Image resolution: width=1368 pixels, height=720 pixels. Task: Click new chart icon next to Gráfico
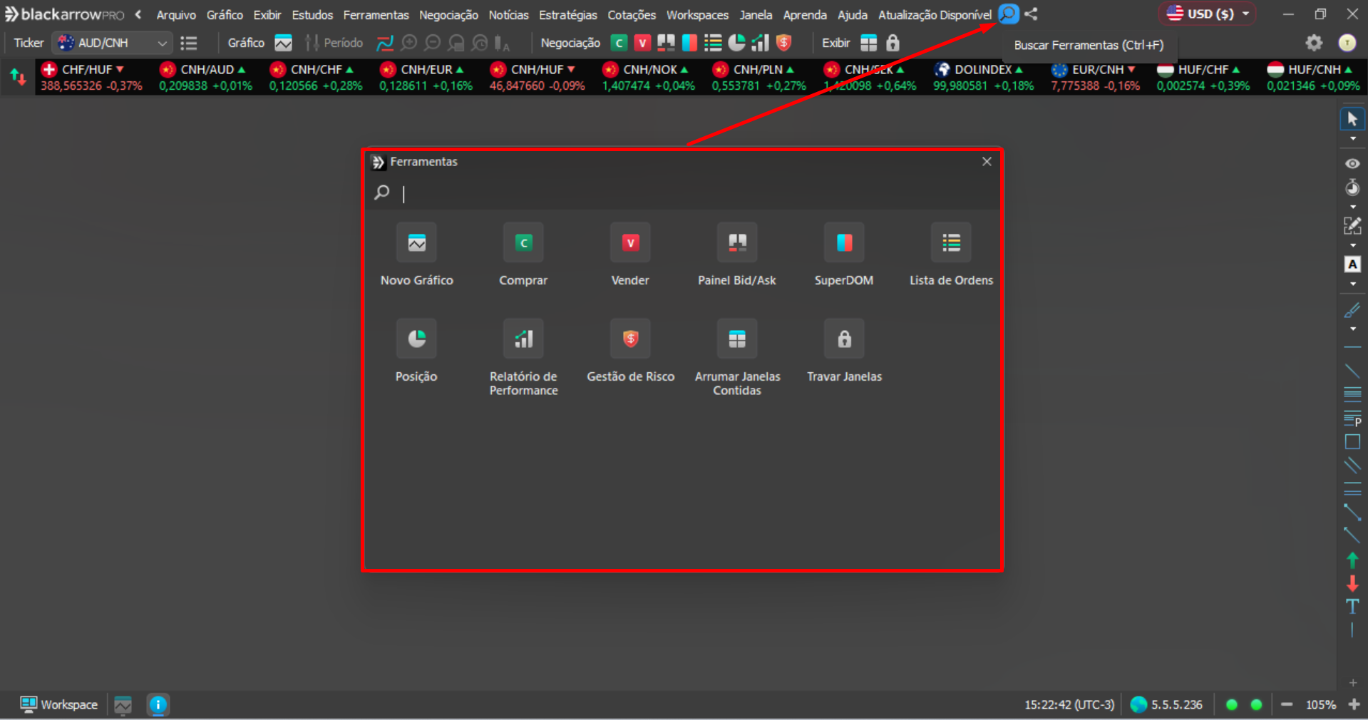(284, 43)
